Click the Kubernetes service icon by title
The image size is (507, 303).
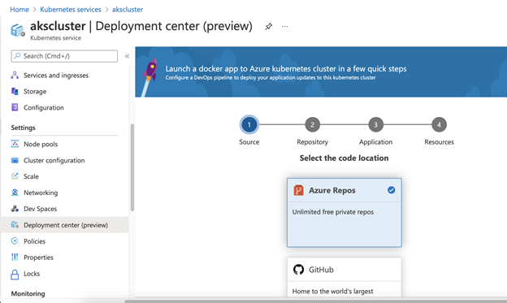[x=18, y=31]
